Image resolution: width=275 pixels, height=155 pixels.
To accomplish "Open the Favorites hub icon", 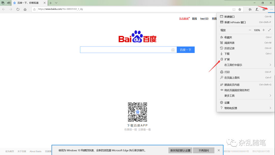I will pos(250,9).
